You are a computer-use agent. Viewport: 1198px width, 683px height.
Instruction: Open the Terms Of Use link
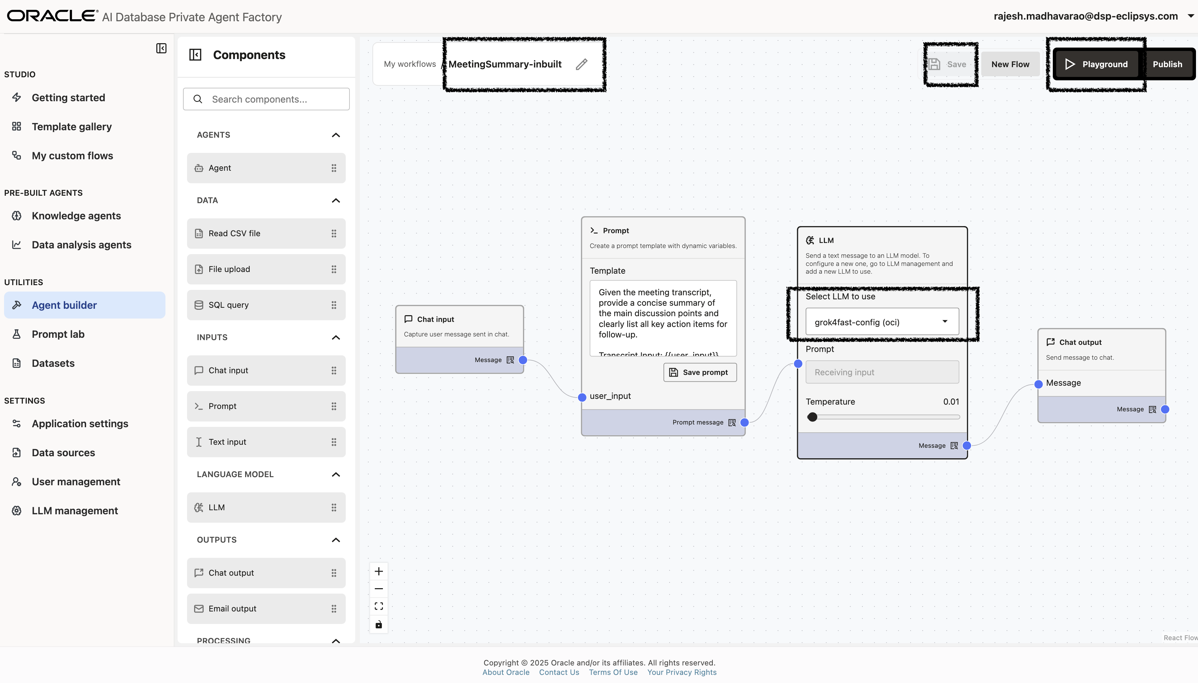pyautogui.click(x=613, y=672)
